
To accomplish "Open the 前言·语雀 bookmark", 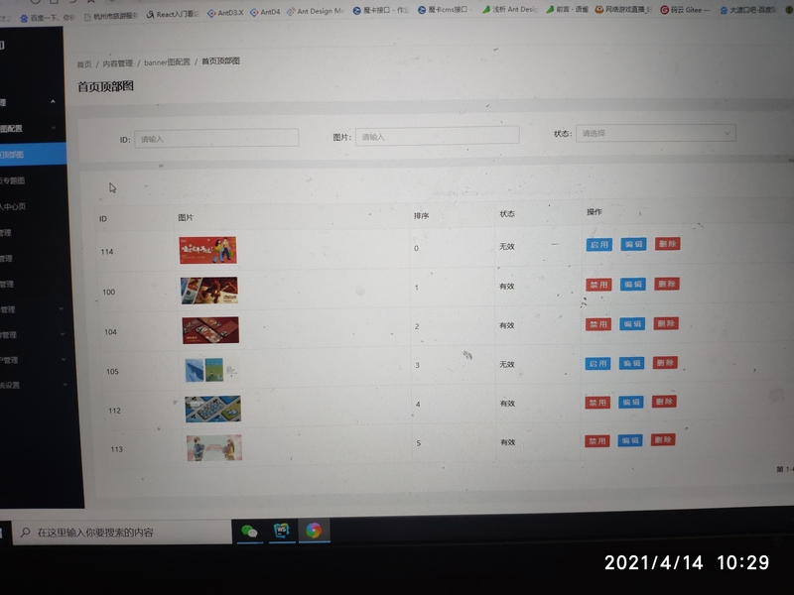I will pos(567,9).
